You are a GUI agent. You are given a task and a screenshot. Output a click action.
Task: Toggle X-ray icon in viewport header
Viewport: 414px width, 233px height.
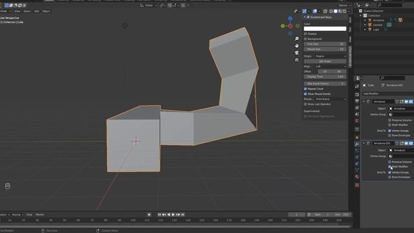pos(325,12)
